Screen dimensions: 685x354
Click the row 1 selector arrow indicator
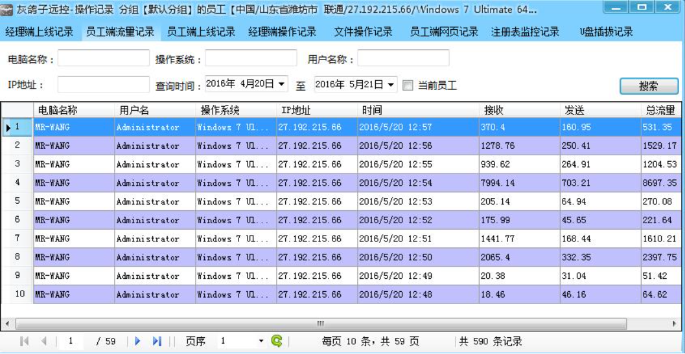(x=8, y=127)
